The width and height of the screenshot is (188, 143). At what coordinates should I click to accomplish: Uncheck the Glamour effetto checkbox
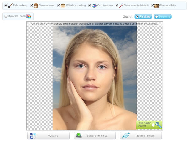tap(153, 5)
